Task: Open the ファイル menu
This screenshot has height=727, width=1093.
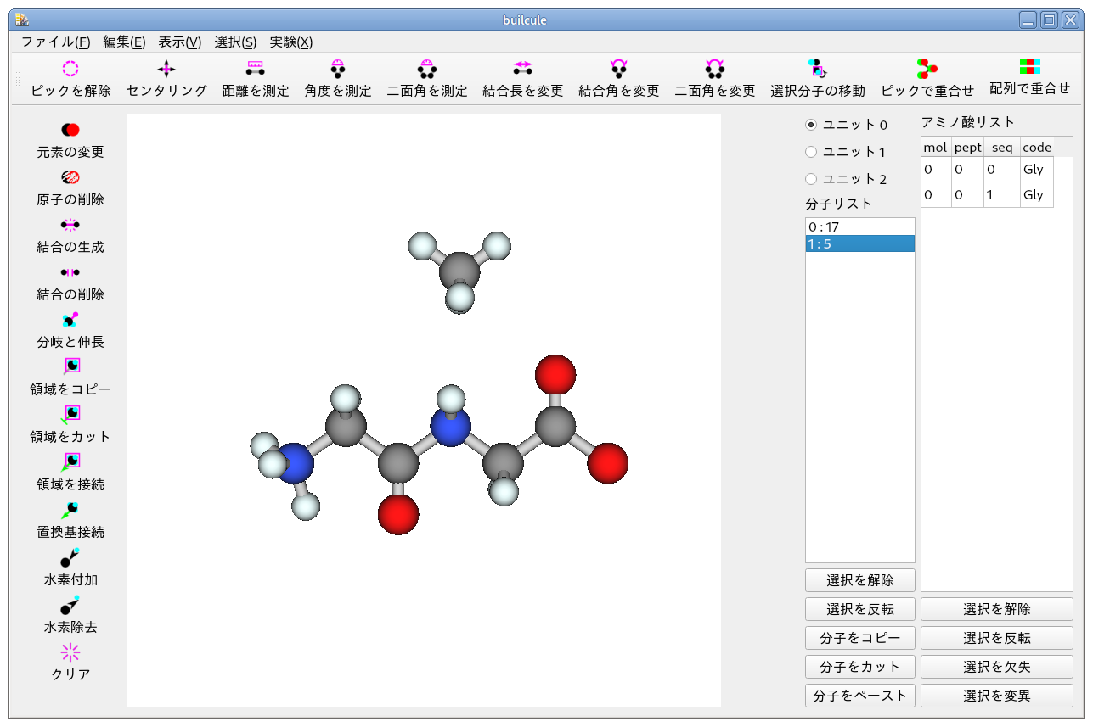Action: (x=57, y=42)
